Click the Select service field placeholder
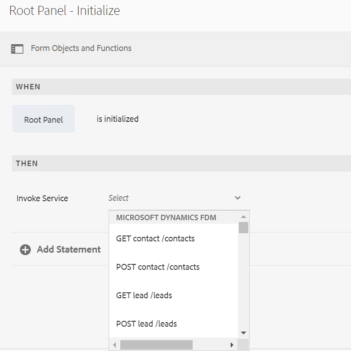Screen dimensions: 351x351 coord(119,198)
